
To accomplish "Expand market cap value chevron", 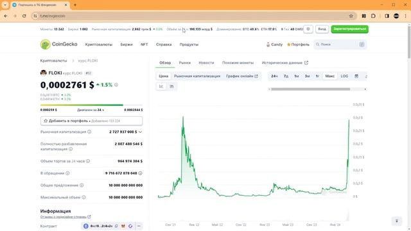I will [x=140, y=132].
